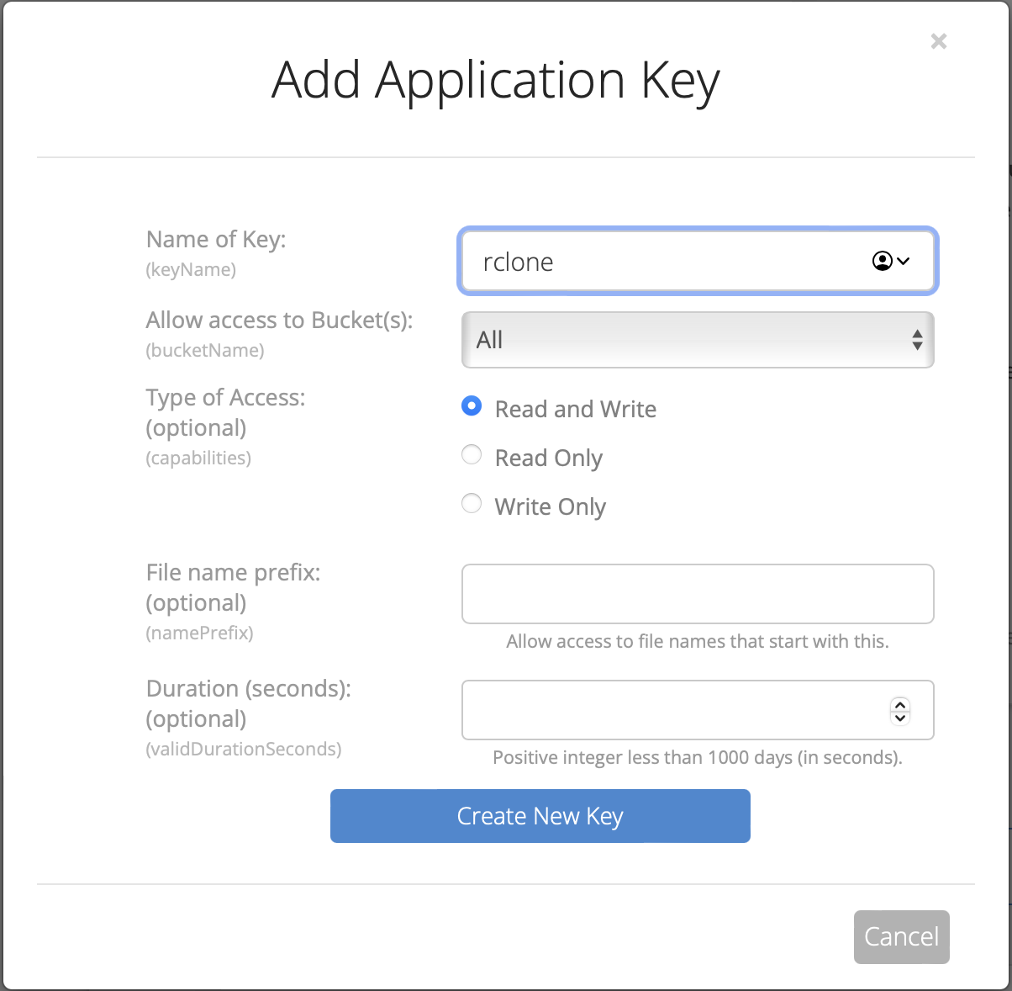Close the Add Application Key dialog with X
Viewport: 1012px width, 991px height.
939,41
